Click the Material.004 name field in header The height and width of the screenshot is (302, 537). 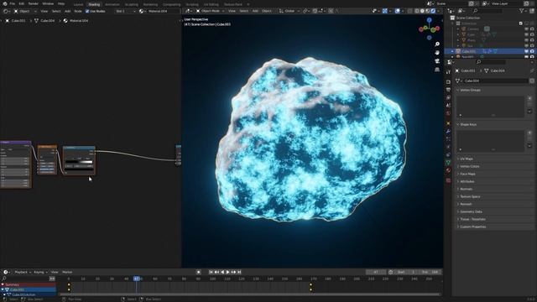click(163, 11)
